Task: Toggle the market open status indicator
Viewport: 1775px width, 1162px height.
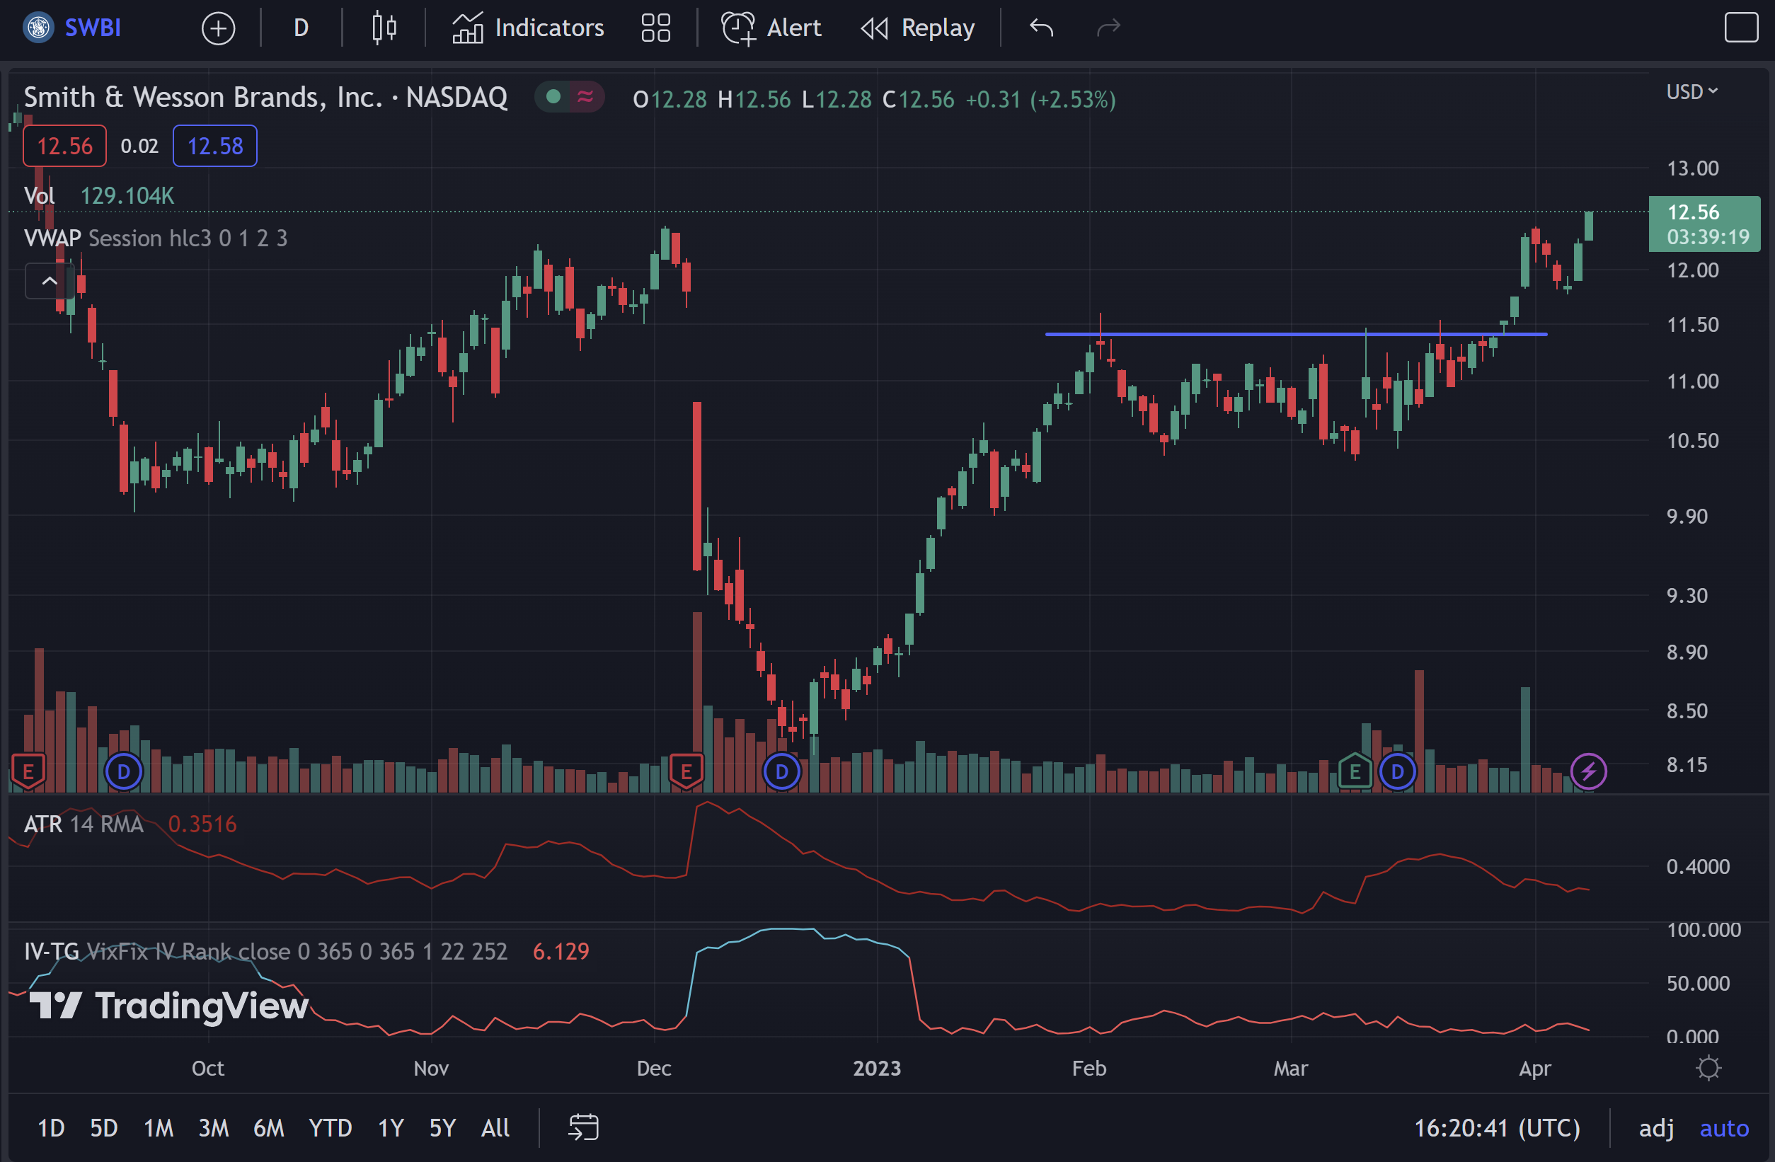Action: click(x=553, y=97)
